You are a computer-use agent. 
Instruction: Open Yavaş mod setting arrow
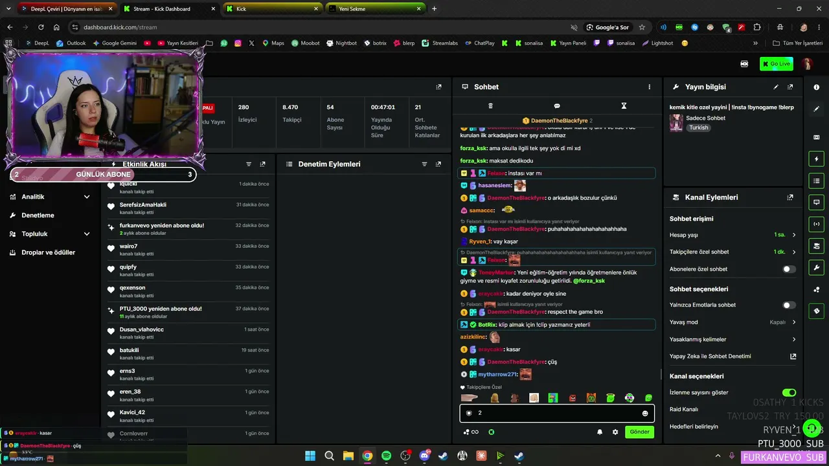[794, 322]
